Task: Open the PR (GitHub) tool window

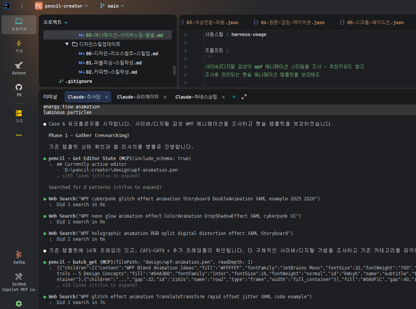Action: 19,90
